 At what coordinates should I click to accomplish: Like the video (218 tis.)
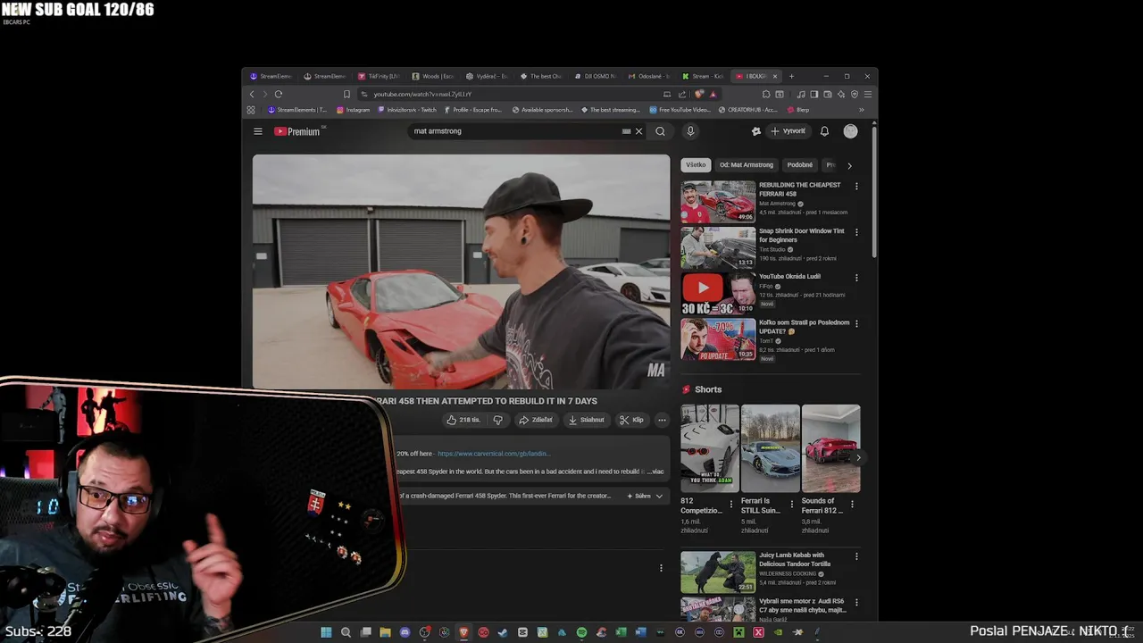(x=463, y=420)
